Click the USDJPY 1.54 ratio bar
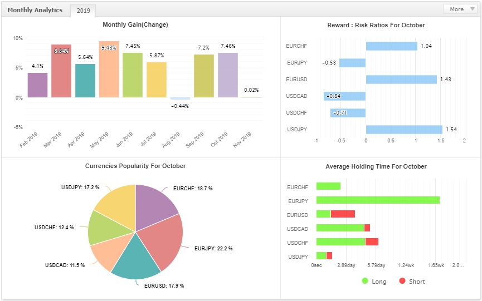 coord(404,130)
